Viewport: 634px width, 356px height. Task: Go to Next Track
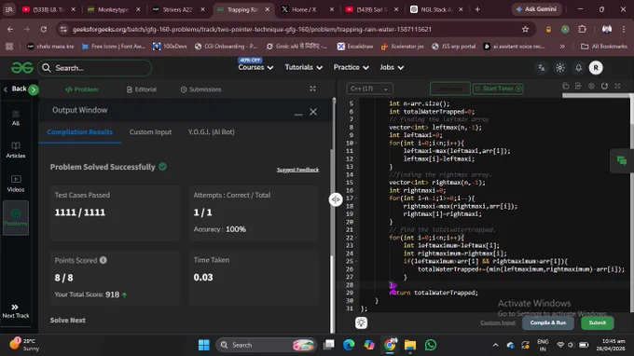(15, 311)
